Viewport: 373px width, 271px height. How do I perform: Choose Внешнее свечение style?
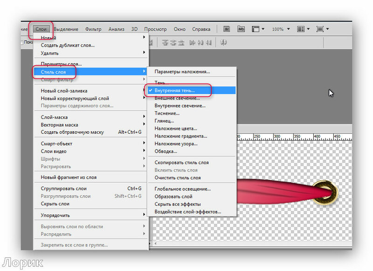click(x=192, y=98)
